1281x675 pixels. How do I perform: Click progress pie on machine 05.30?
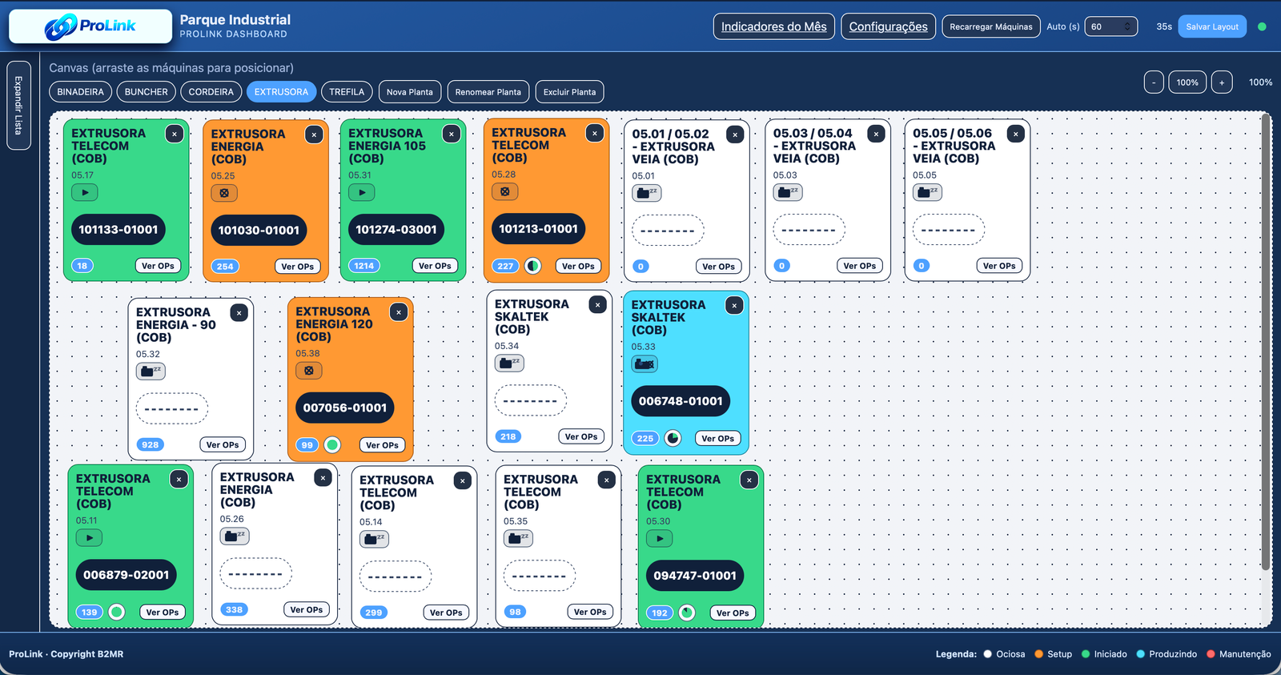(x=687, y=613)
